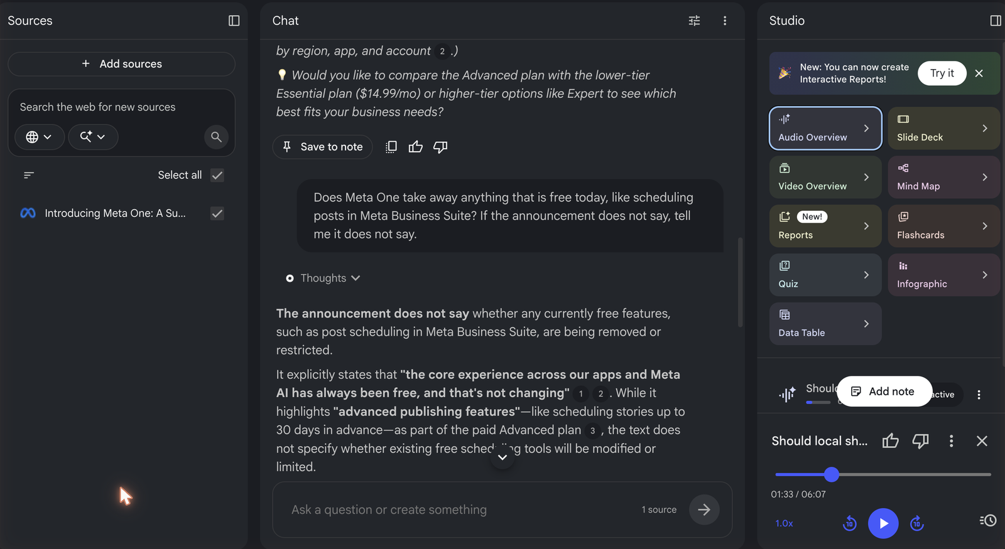Submit the question with arrow button
This screenshot has width=1005, height=549.
tap(704, 509)
